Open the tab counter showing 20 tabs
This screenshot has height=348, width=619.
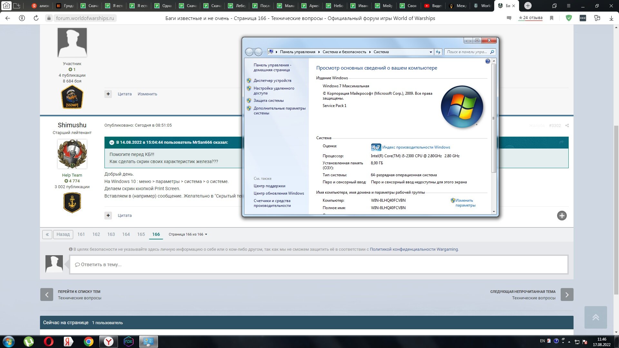[x=6, y=5]
